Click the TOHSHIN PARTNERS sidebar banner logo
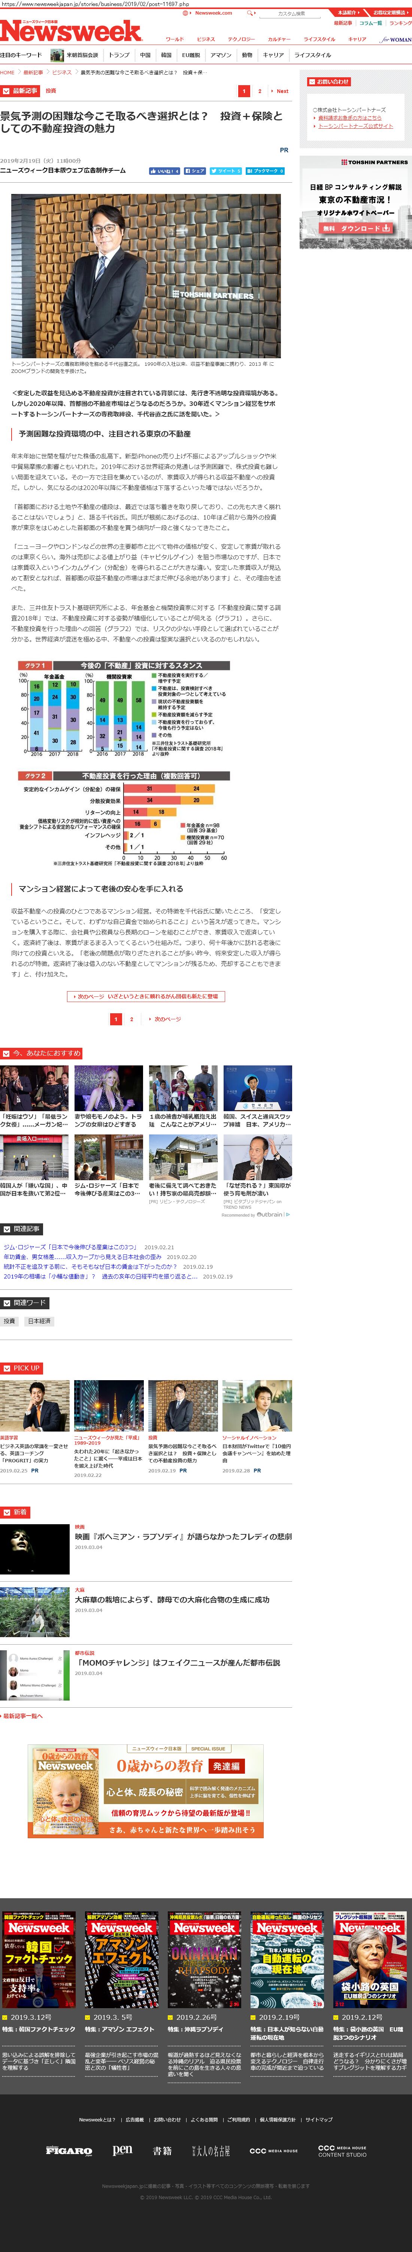The width and height of the screenshot is (412, 2252). point(375,162)
